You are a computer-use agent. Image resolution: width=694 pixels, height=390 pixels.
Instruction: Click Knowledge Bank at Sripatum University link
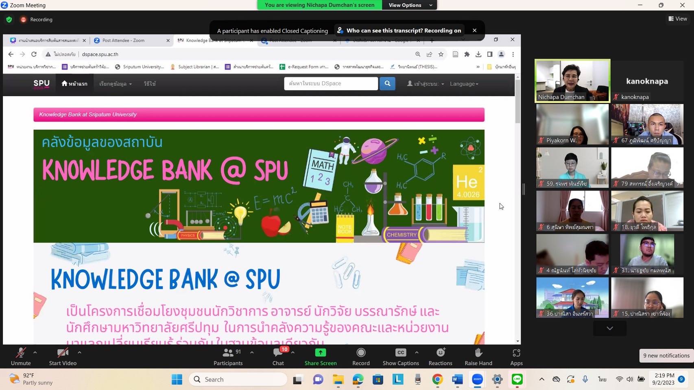click(88, 115)
